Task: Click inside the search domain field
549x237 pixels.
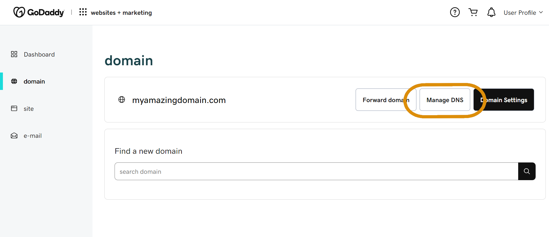Action: [x=233, y=171]
